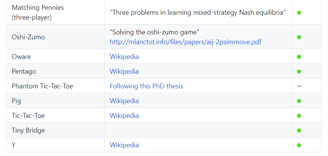Click green status dot in Tic-Tac-Toe row
328x156 pixels.
299,116
